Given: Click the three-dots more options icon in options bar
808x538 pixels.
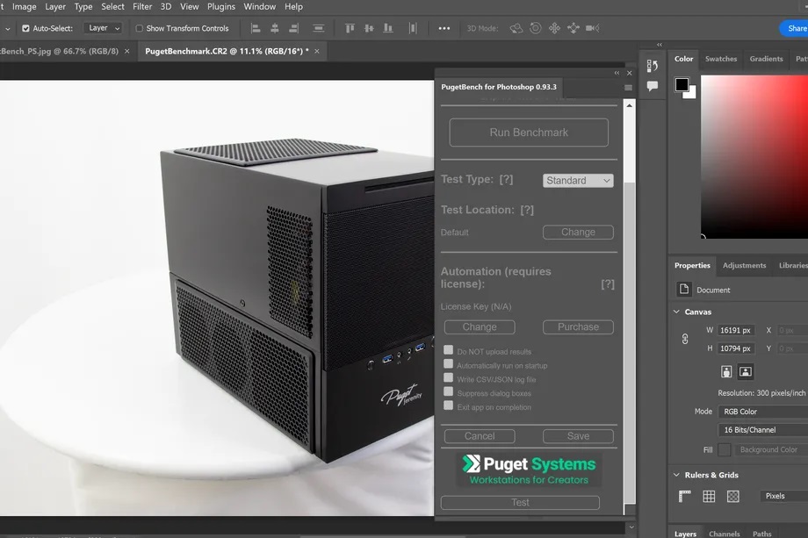Looking at the screenshot, I should click(x=444, y=28).
